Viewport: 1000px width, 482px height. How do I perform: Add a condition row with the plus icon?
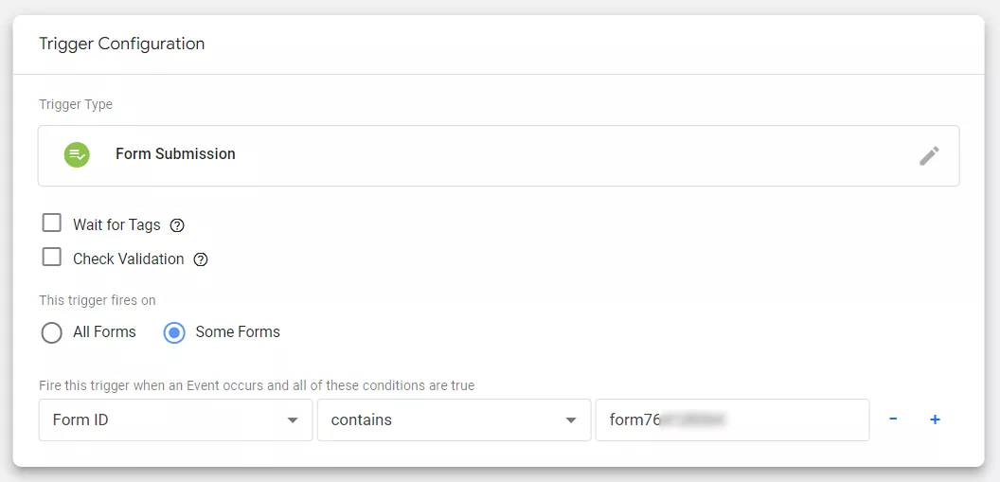click(935, 420)
